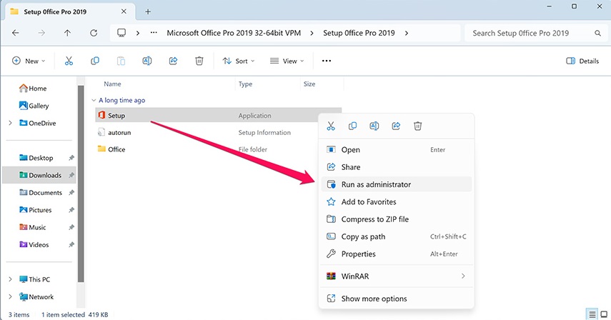Open the Sort dropdown menu
Image resolution: width=611 pixels, height=320 pixels.
[x=239, y=61]
